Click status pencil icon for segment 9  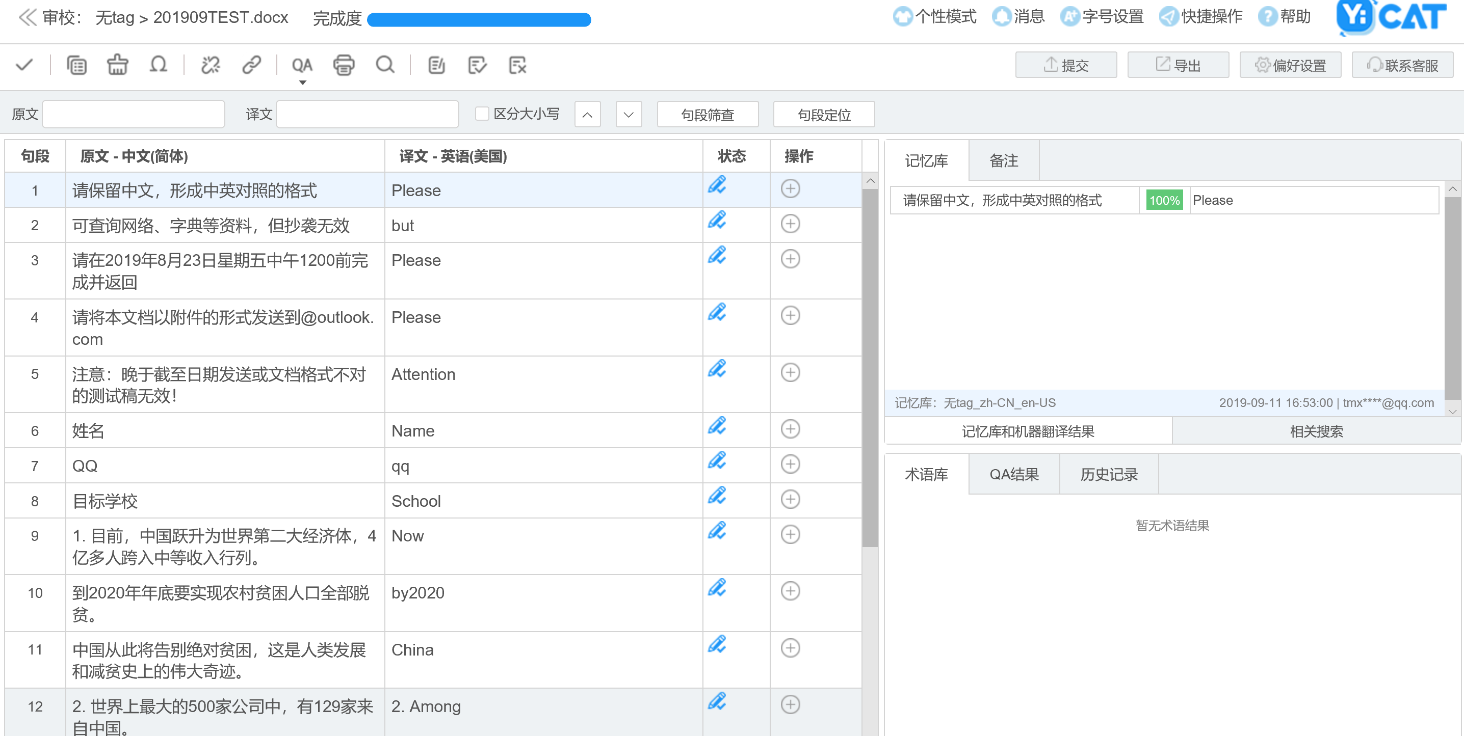717,531
